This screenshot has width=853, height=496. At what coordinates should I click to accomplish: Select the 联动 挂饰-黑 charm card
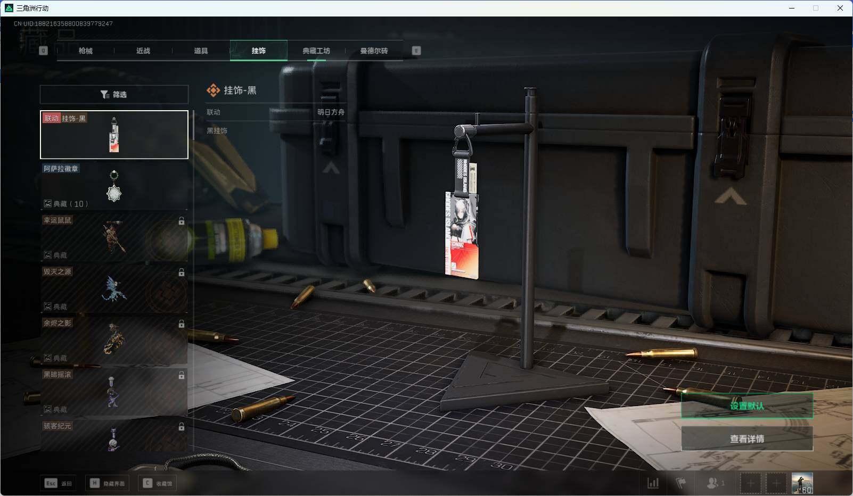click(x=114, y=135)
